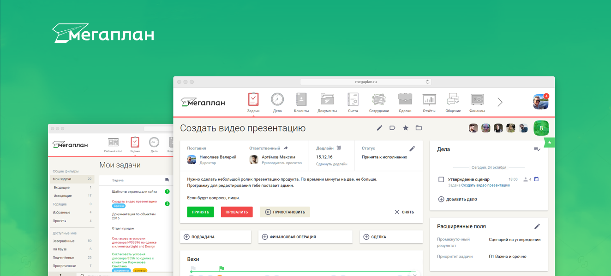Tick the Утверждение сценар checkbox

click(x=441, y=179)
